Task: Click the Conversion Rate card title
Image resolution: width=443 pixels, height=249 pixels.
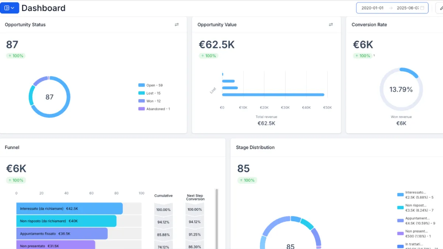Action: 369,25
